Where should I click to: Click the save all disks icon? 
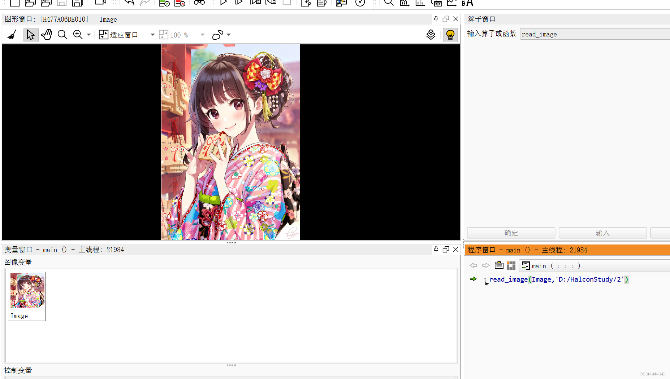pos(77,3)
